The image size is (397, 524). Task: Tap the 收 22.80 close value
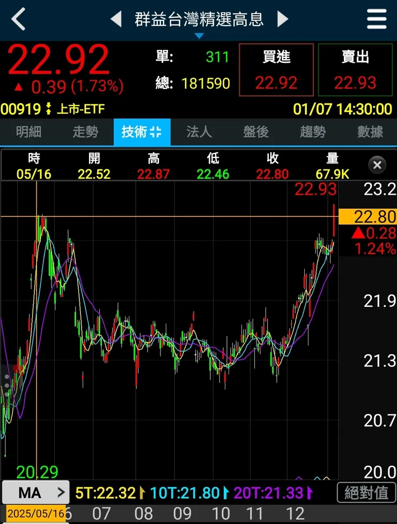[x=273, y=174]
